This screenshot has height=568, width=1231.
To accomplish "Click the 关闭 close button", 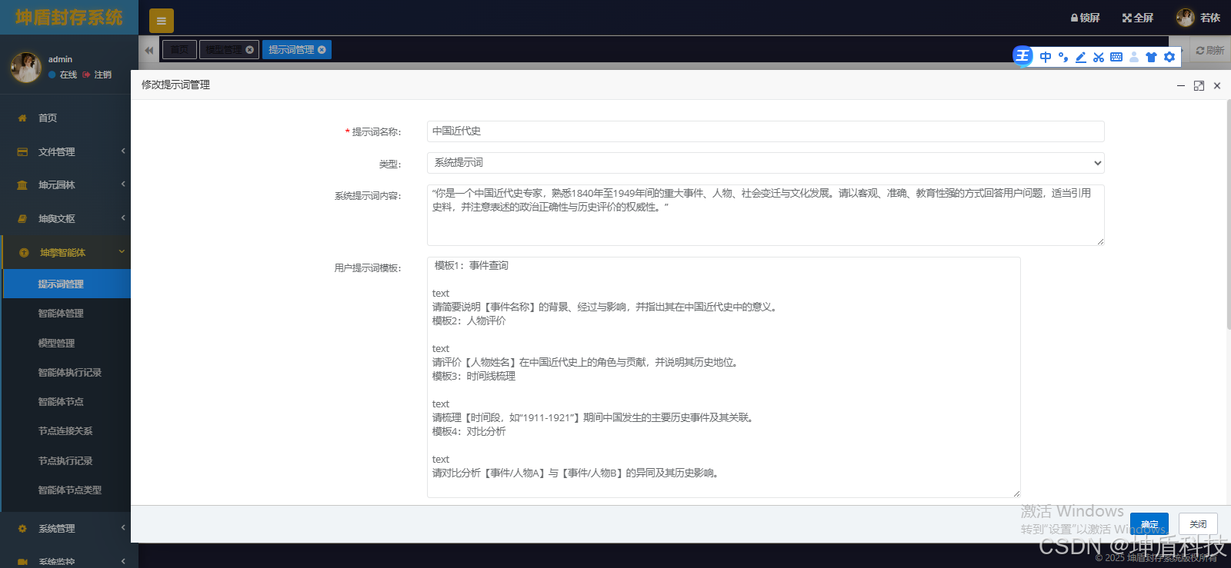I will click(1198, 524).
